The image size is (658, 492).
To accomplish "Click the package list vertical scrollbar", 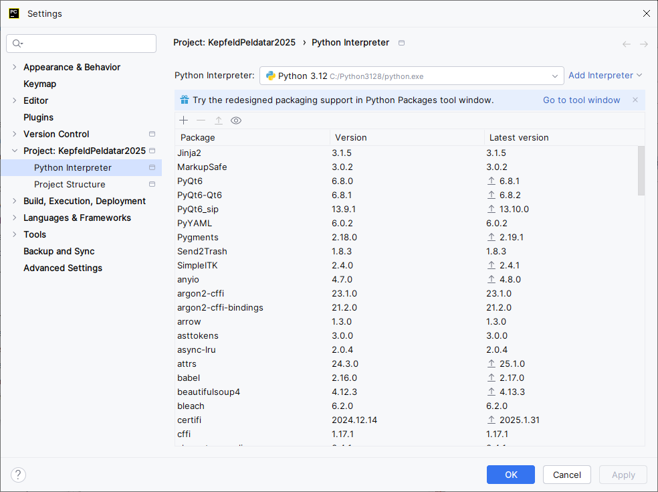I will point(641,171).
